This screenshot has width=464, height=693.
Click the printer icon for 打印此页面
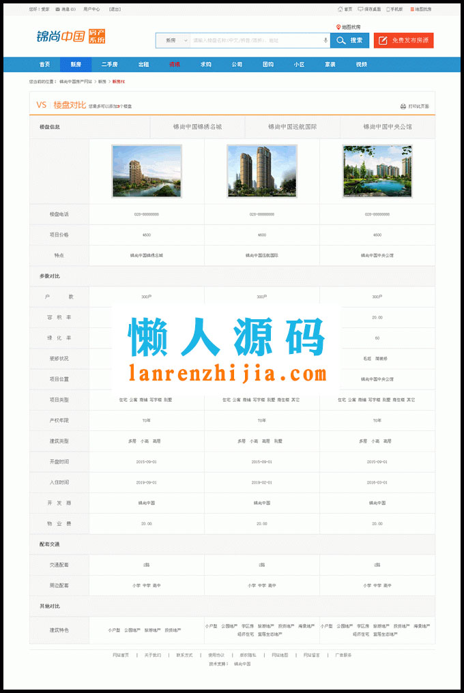[403, 106]
